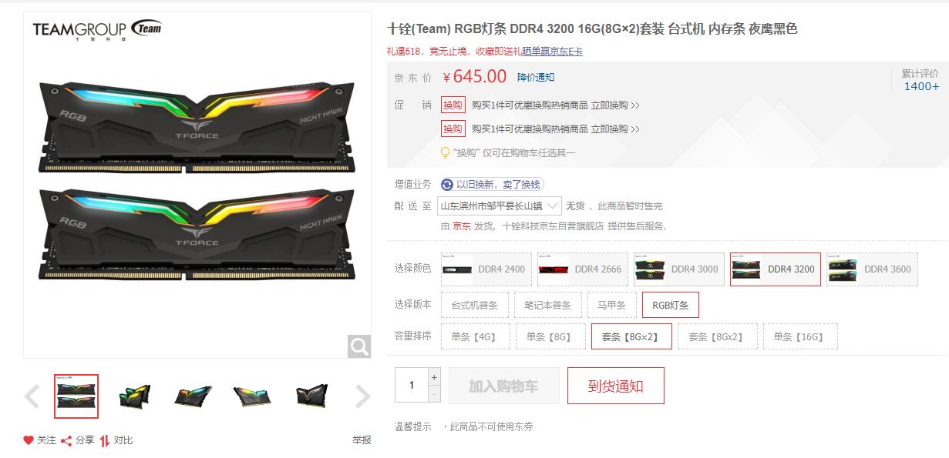Select the second product thumbnail
Viewport: 949px width, 458px height.
coord(135,396)
